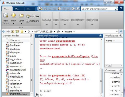The height and width of the screenshot is (97, 125).
Task: Sort by Name column in Workspace
Action: [110, 41]
